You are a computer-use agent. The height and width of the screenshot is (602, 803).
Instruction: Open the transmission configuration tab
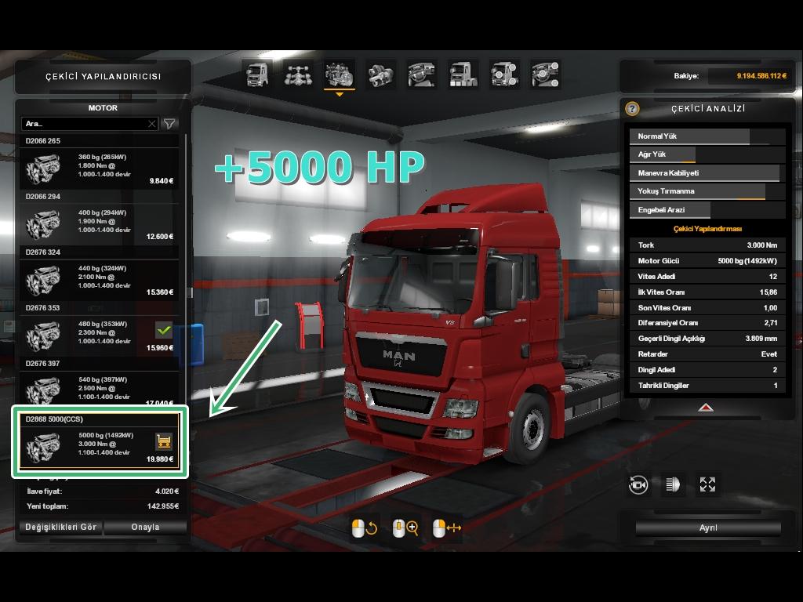pyautogui.click(x=380, y=74)
